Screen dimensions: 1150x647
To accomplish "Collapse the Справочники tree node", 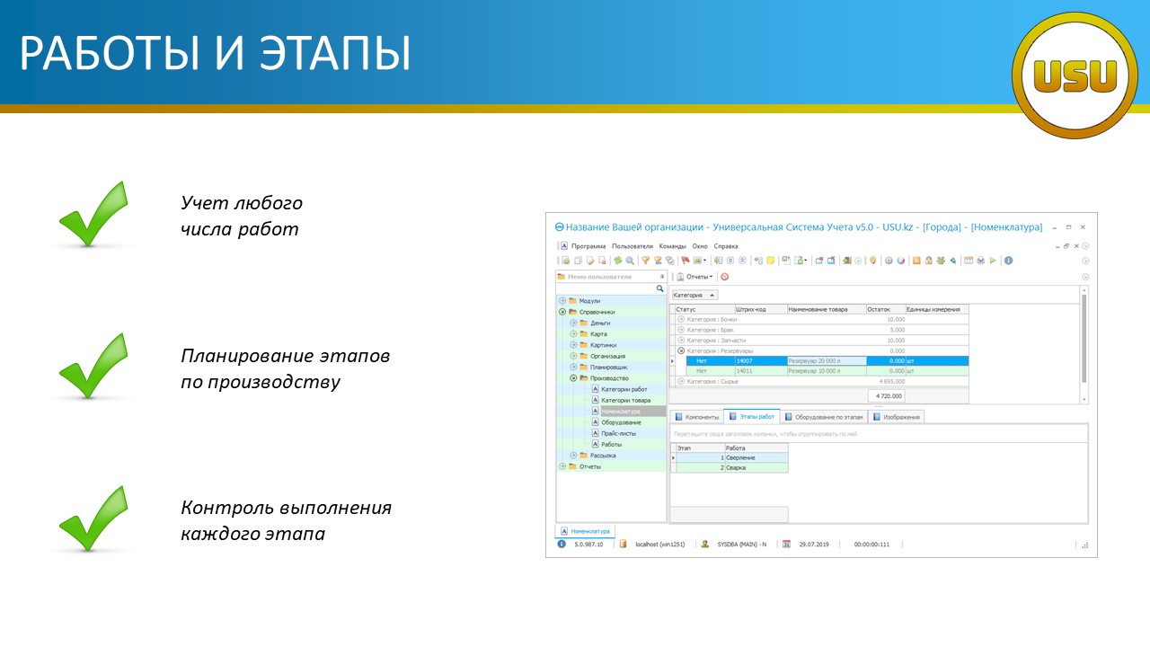I will 562,312.
